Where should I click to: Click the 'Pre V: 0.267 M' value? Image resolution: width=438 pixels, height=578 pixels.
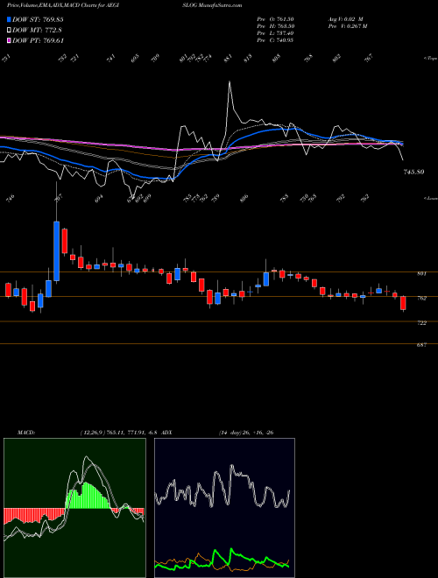point(347,25)
